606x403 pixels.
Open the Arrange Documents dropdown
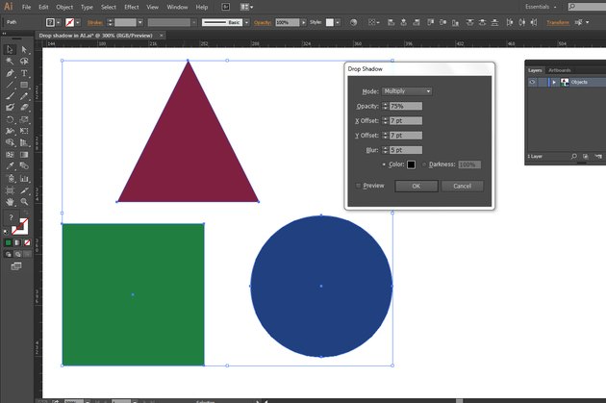pyautogui.click(x=246, y=7)
